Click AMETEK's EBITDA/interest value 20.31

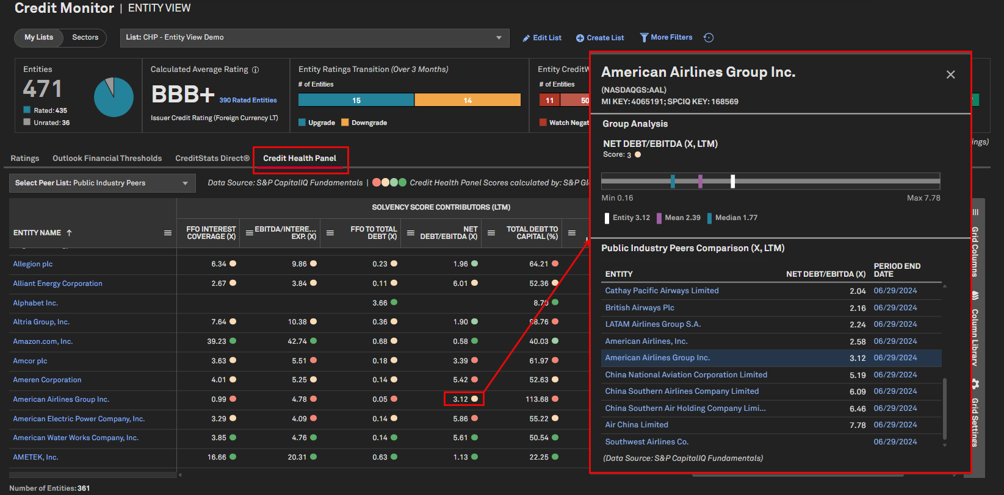pyautogui.click(x=297, y=457)
